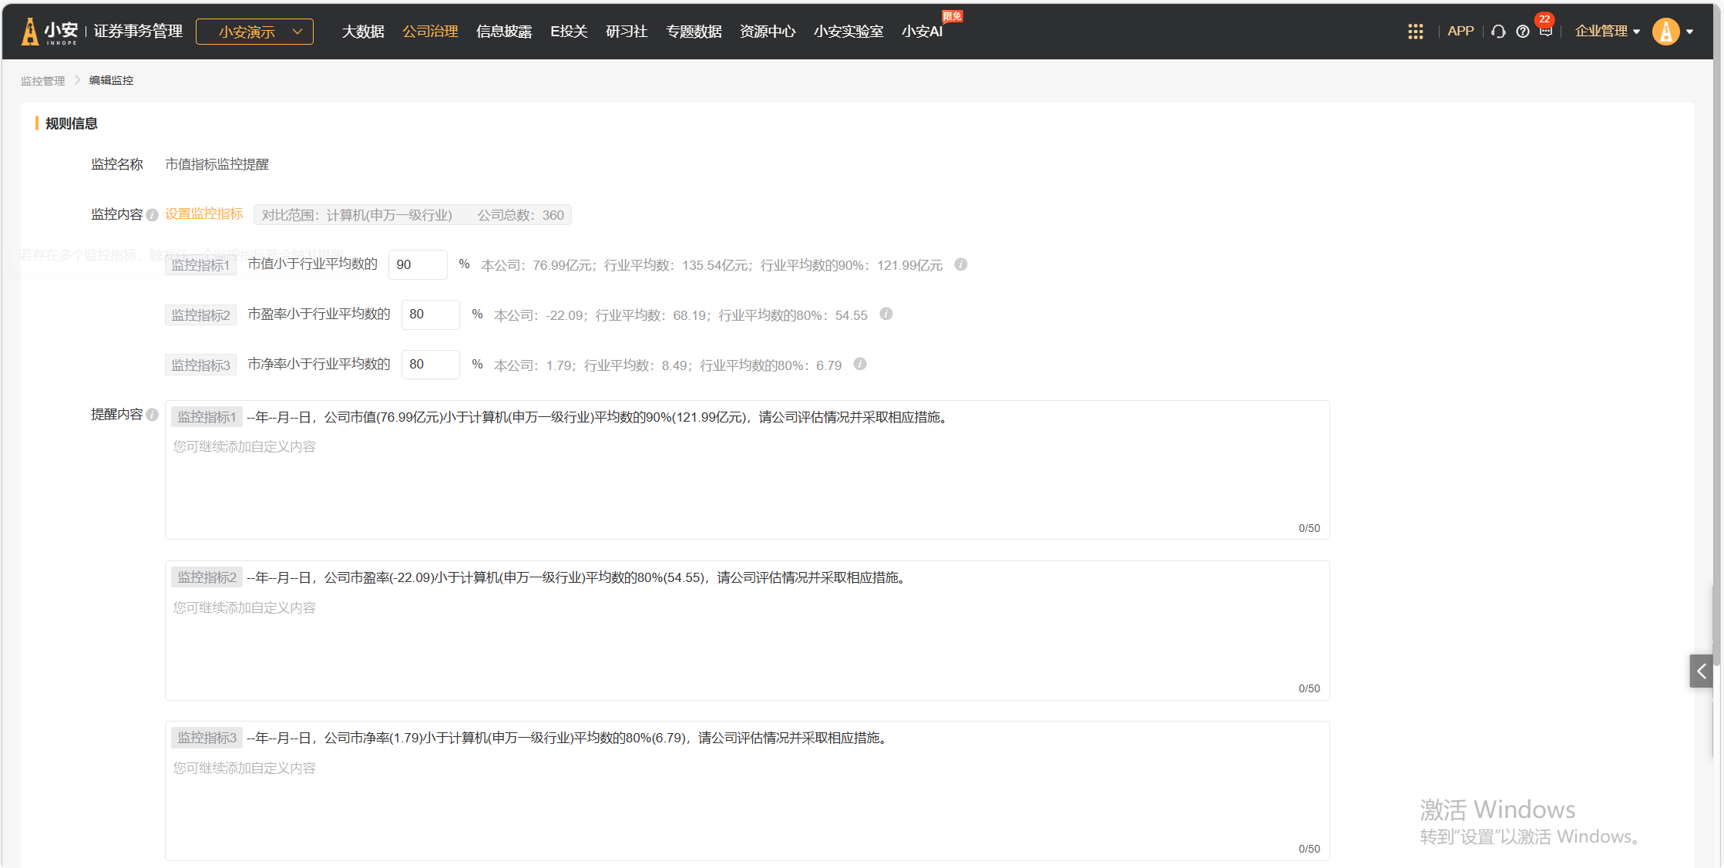Click the APP link in header
Screen dimensions: 1724x868
pos(1460,32)
